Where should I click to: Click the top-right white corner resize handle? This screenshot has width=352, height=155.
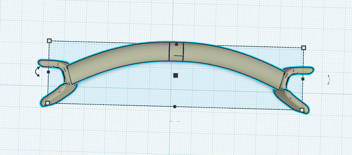304,47
